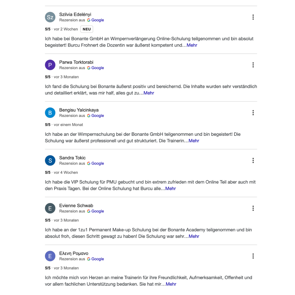Click Bengisu Yalcinkaya's blue 'B' avatar
The width and height of the screenshot is (295, 295).
click(x=50, y=113)
